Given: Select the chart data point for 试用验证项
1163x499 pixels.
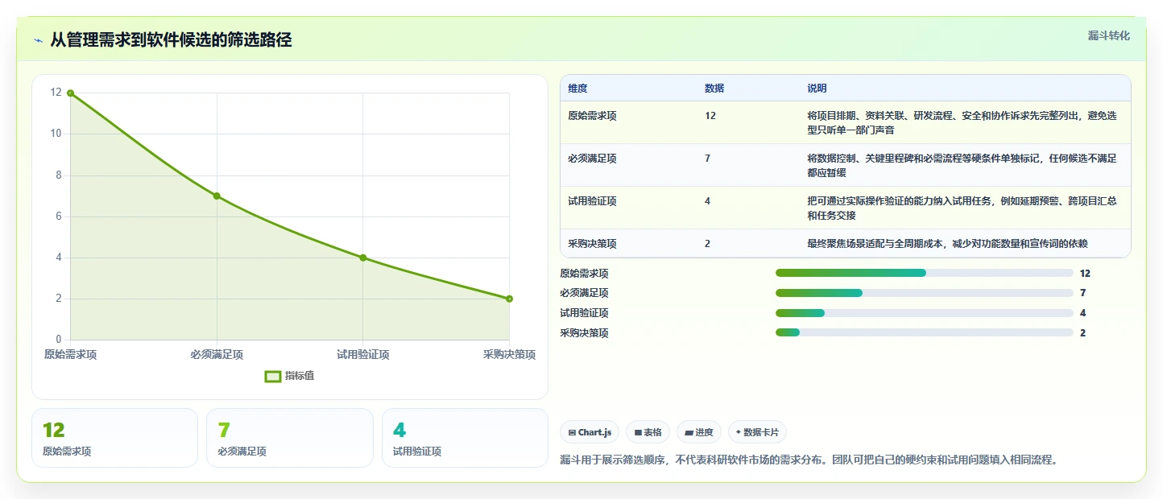Looking at the screenshot, I should [363, 258].
